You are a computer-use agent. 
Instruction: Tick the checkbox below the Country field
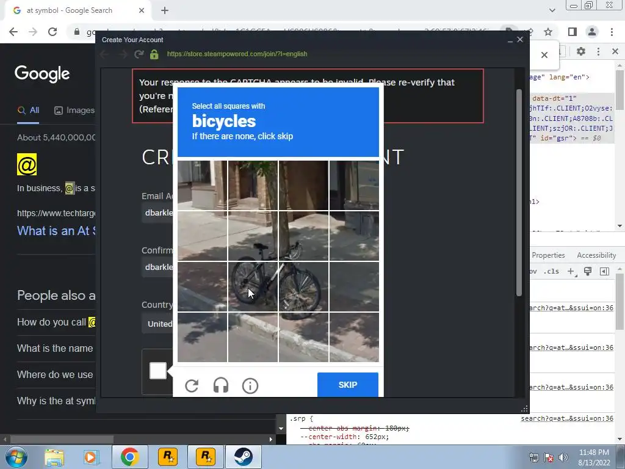point(158,371)
